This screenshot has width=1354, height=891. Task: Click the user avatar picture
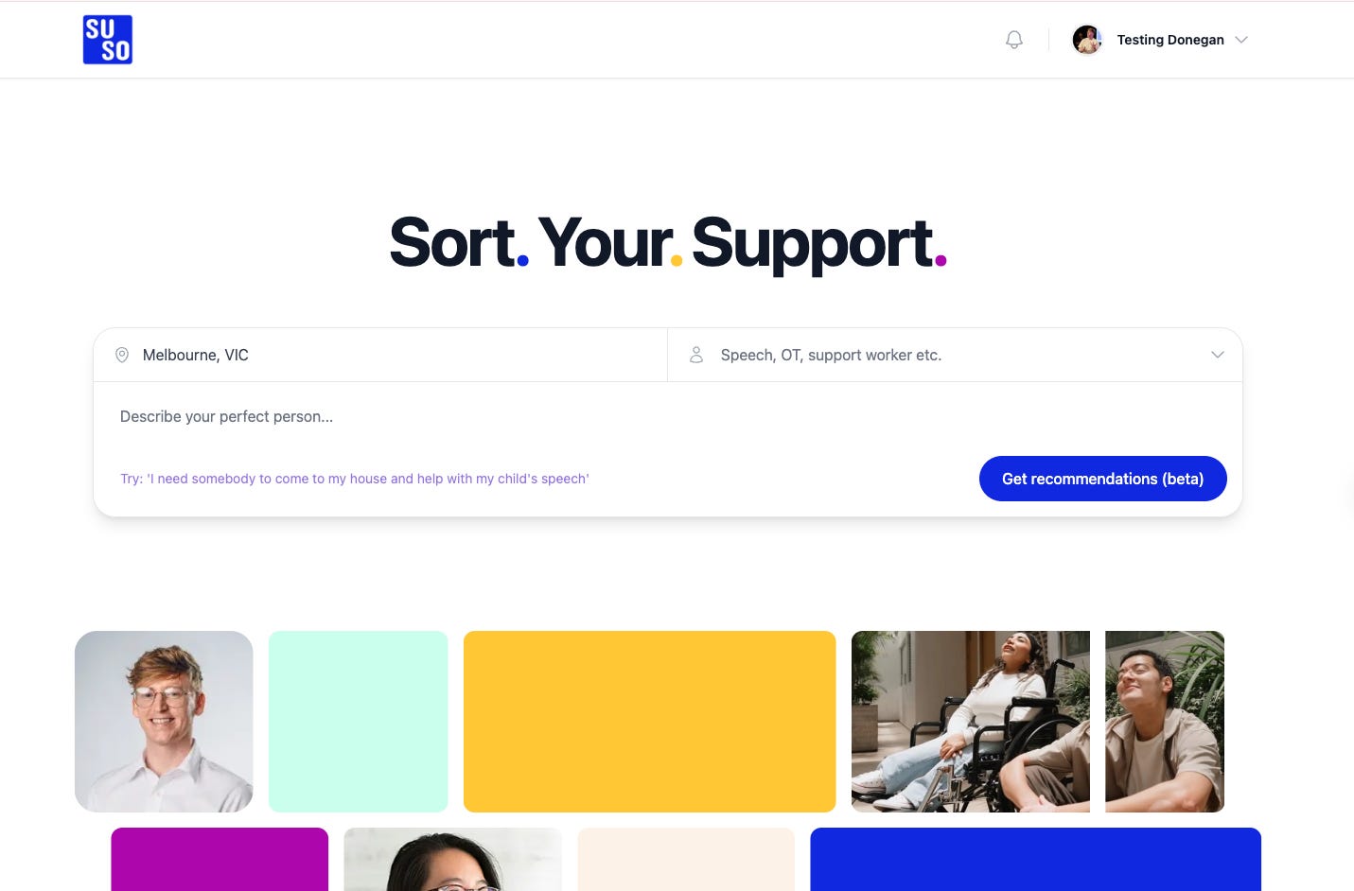(1087, 40)
